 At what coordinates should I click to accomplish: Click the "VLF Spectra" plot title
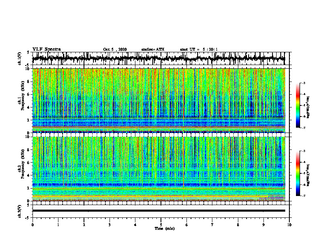(47, 49)
